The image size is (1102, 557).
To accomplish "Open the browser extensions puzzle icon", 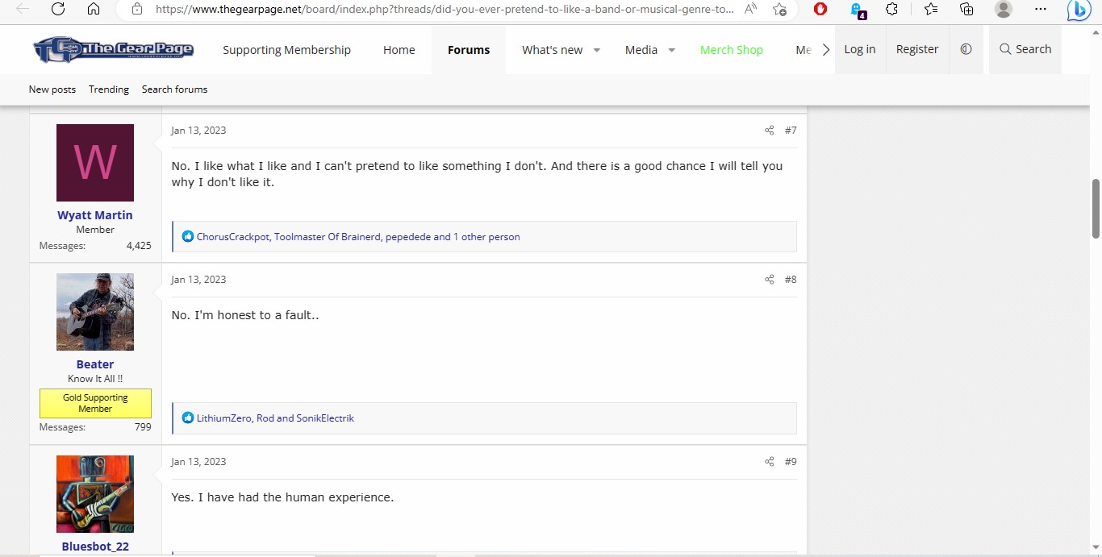I will (891, 9).
